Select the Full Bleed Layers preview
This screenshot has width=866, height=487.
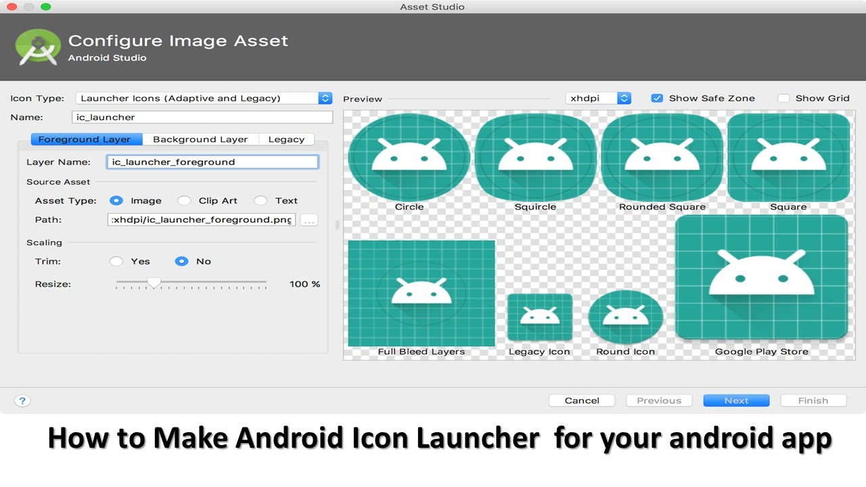421,293
